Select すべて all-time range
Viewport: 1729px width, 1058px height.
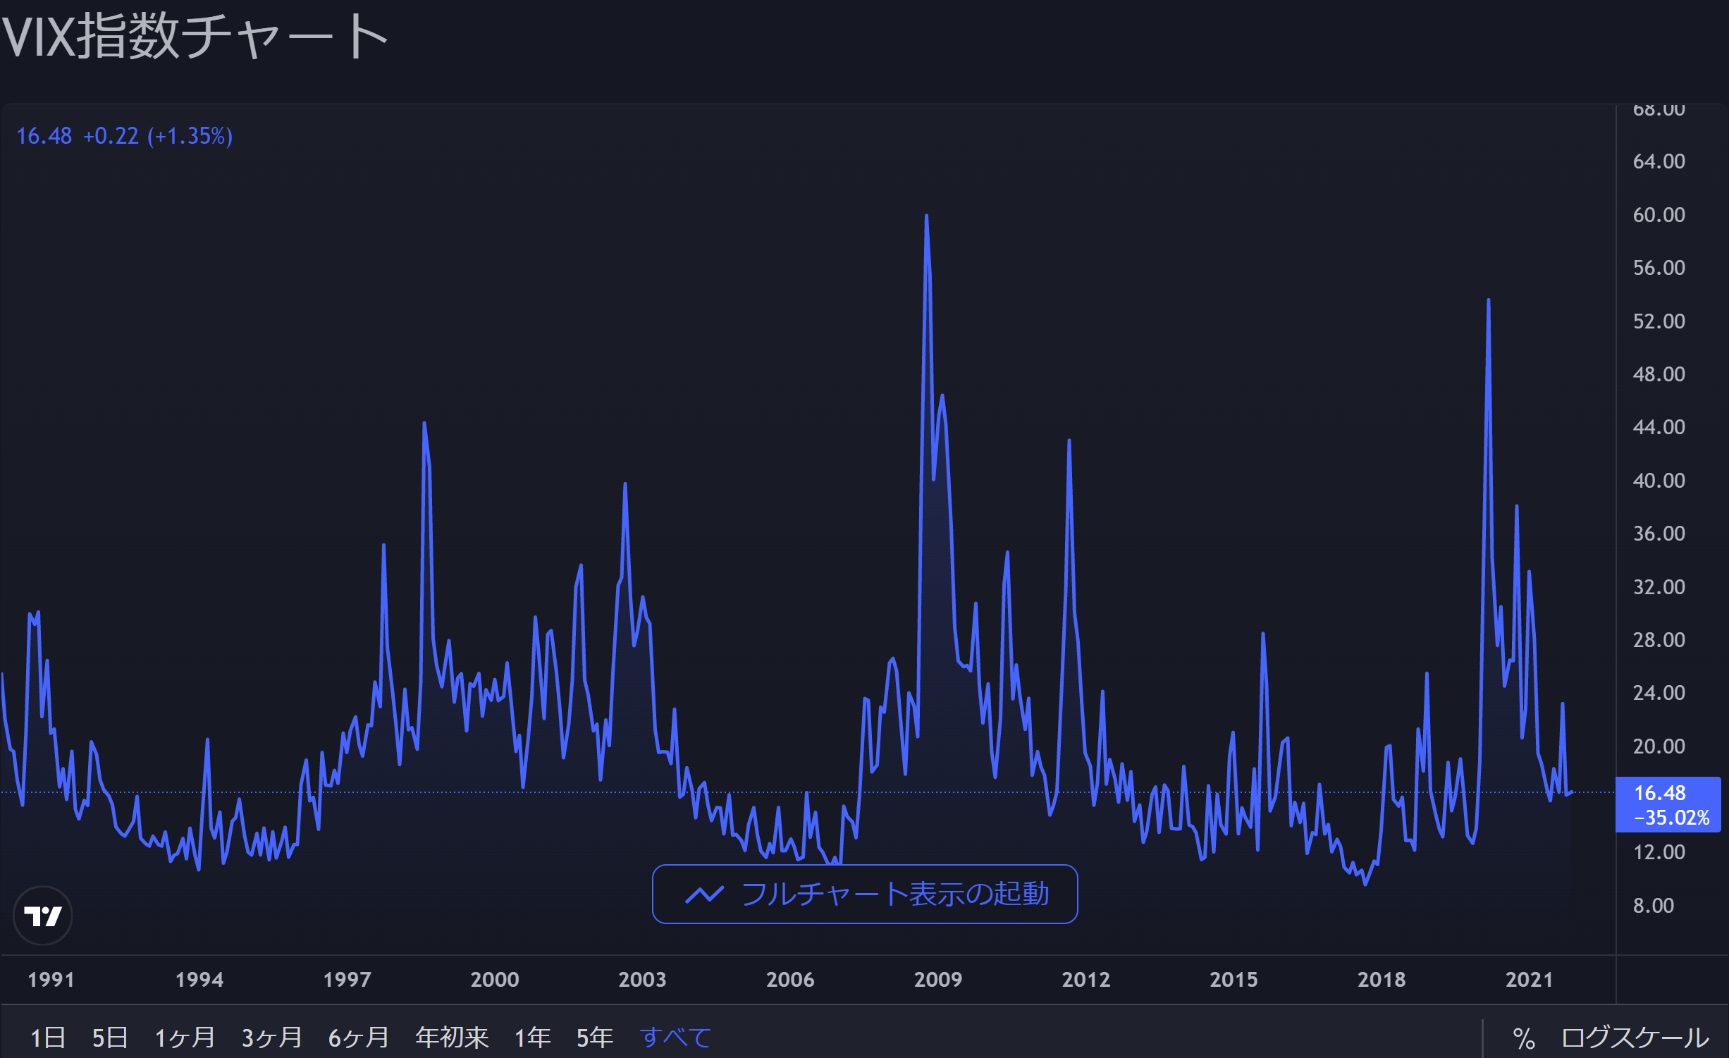click(x=675, y=1038)
